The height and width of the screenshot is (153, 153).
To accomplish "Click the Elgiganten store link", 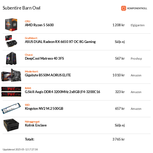I will click(138, 25).
